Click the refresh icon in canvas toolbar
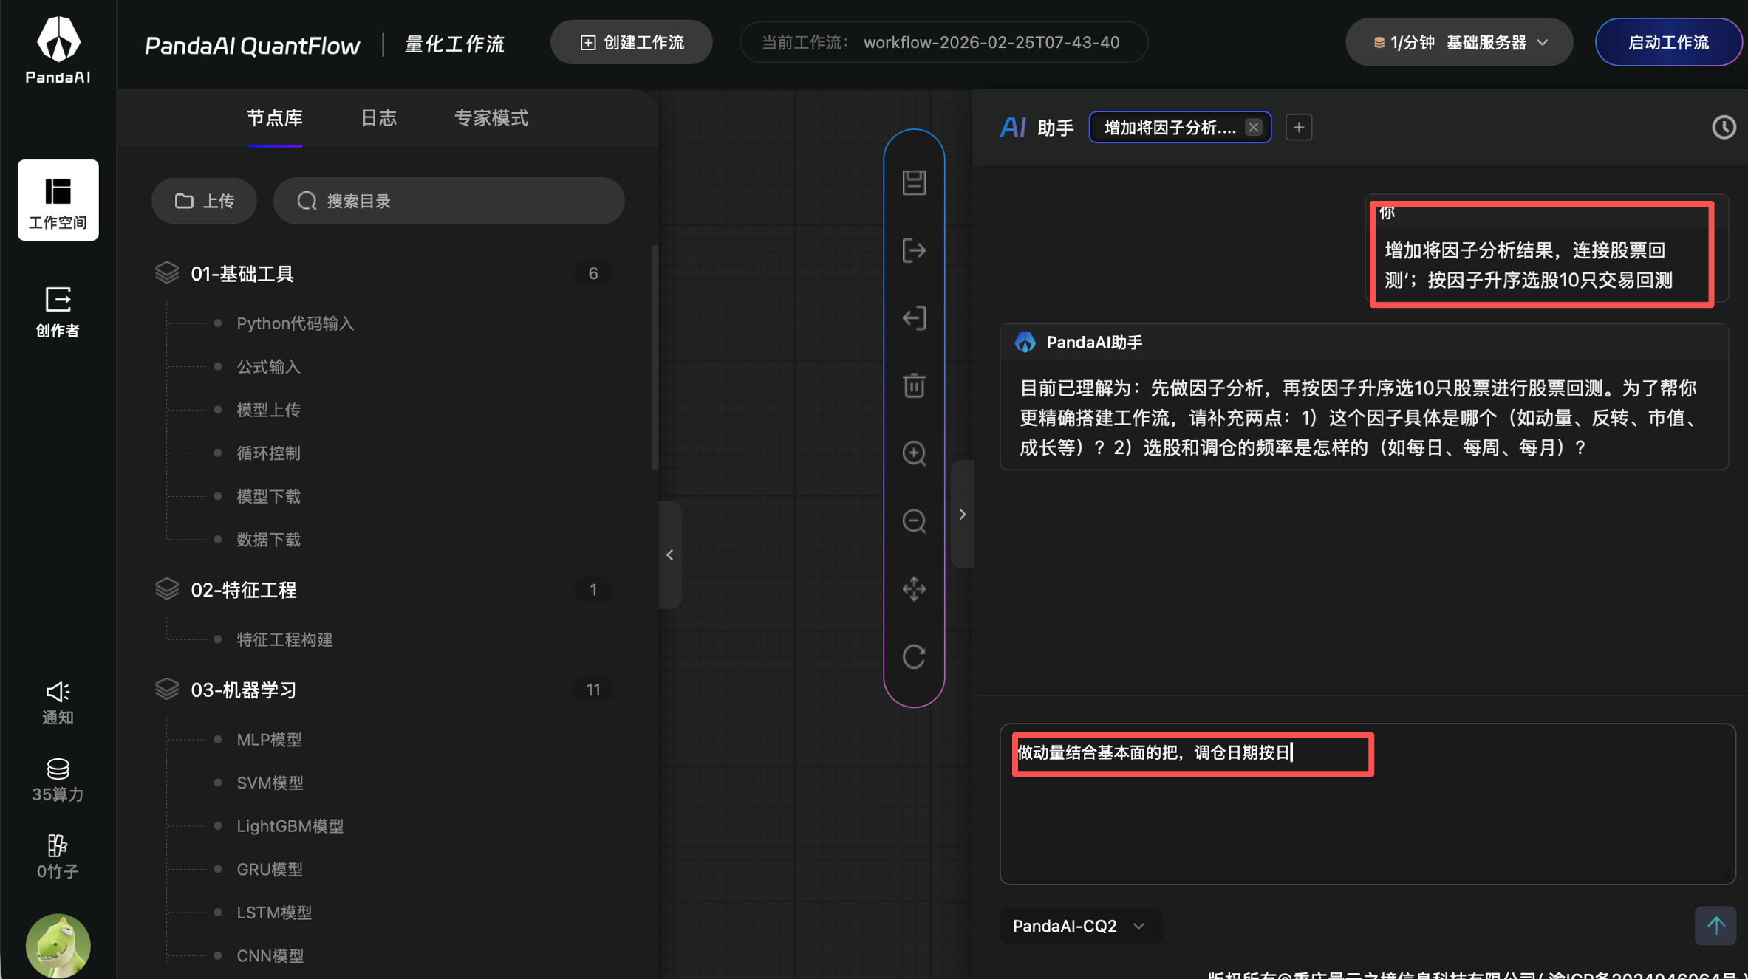1748x979 pixels. (914, 656)
